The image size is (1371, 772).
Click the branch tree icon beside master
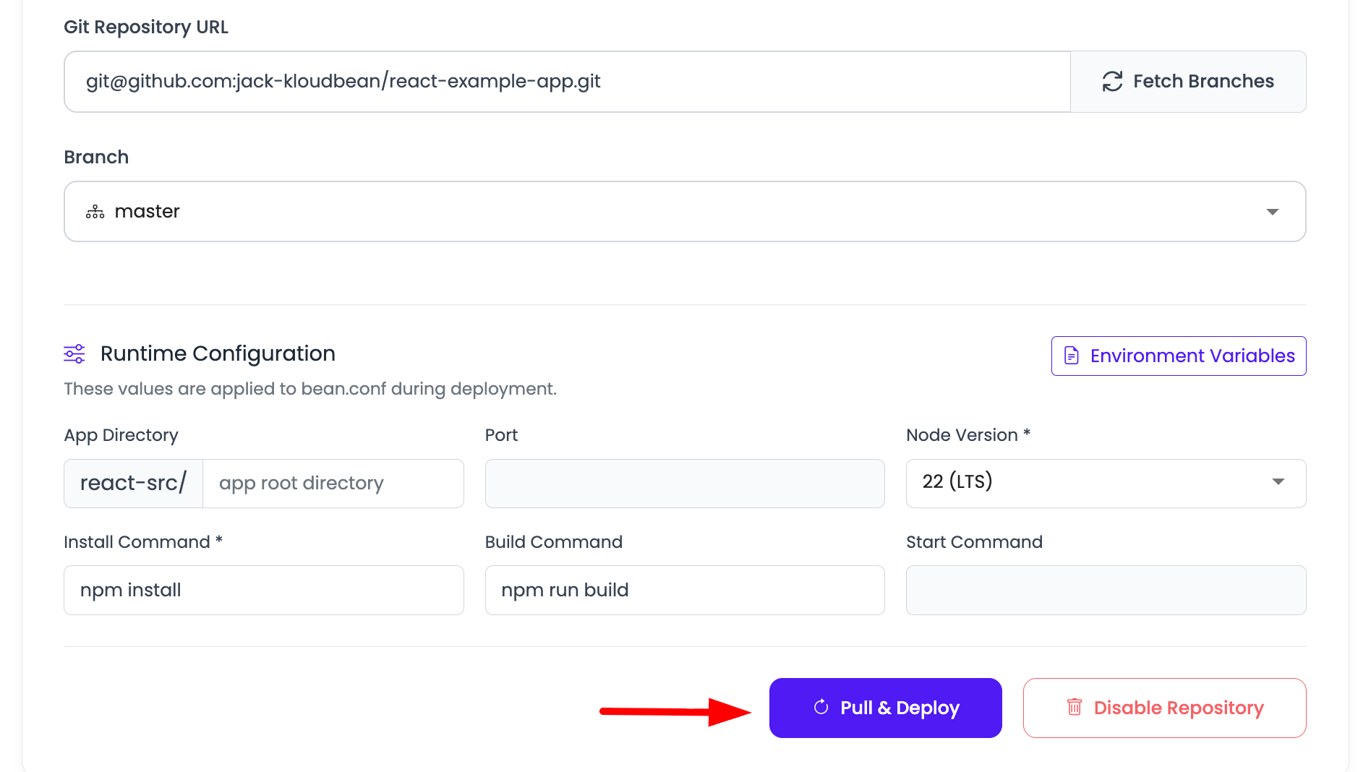coord(95,212)
